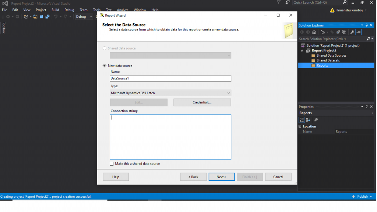Viewport: 377px width, 212px height.
Task: Switch Properties panel to Categorized view
Action: [302, 120]
